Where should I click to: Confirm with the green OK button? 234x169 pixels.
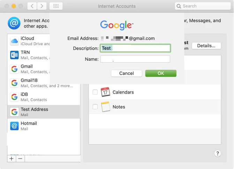point(161,73)
